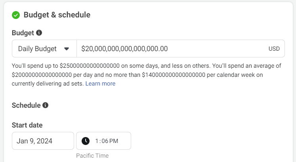
Task: Click the Budget & schedule section heading
Action: [57, 15]
